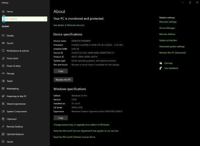Open System protection link
Image resolution: width=200 pixels, height=146 pixels.
pos(168,41)
